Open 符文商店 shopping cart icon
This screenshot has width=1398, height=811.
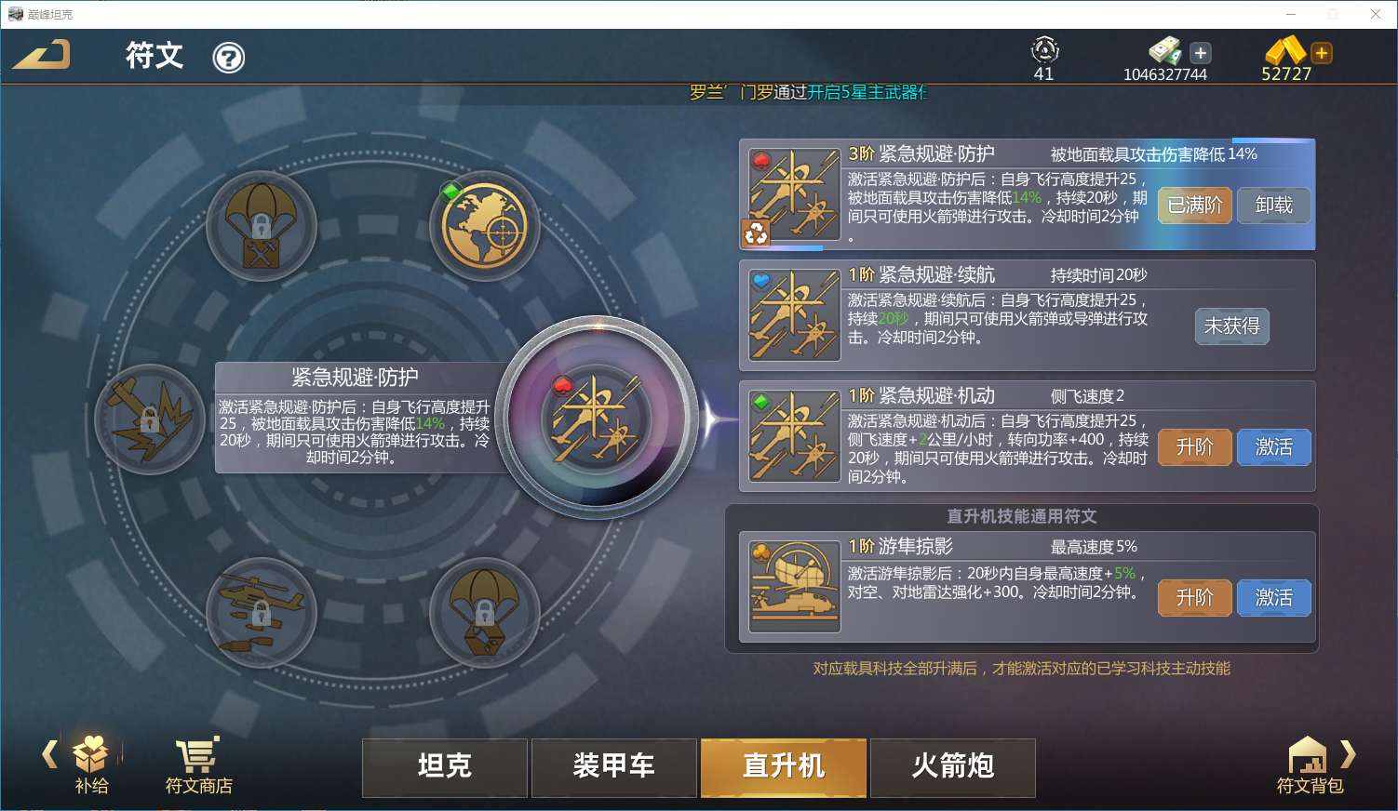click(x=198, y=765)
